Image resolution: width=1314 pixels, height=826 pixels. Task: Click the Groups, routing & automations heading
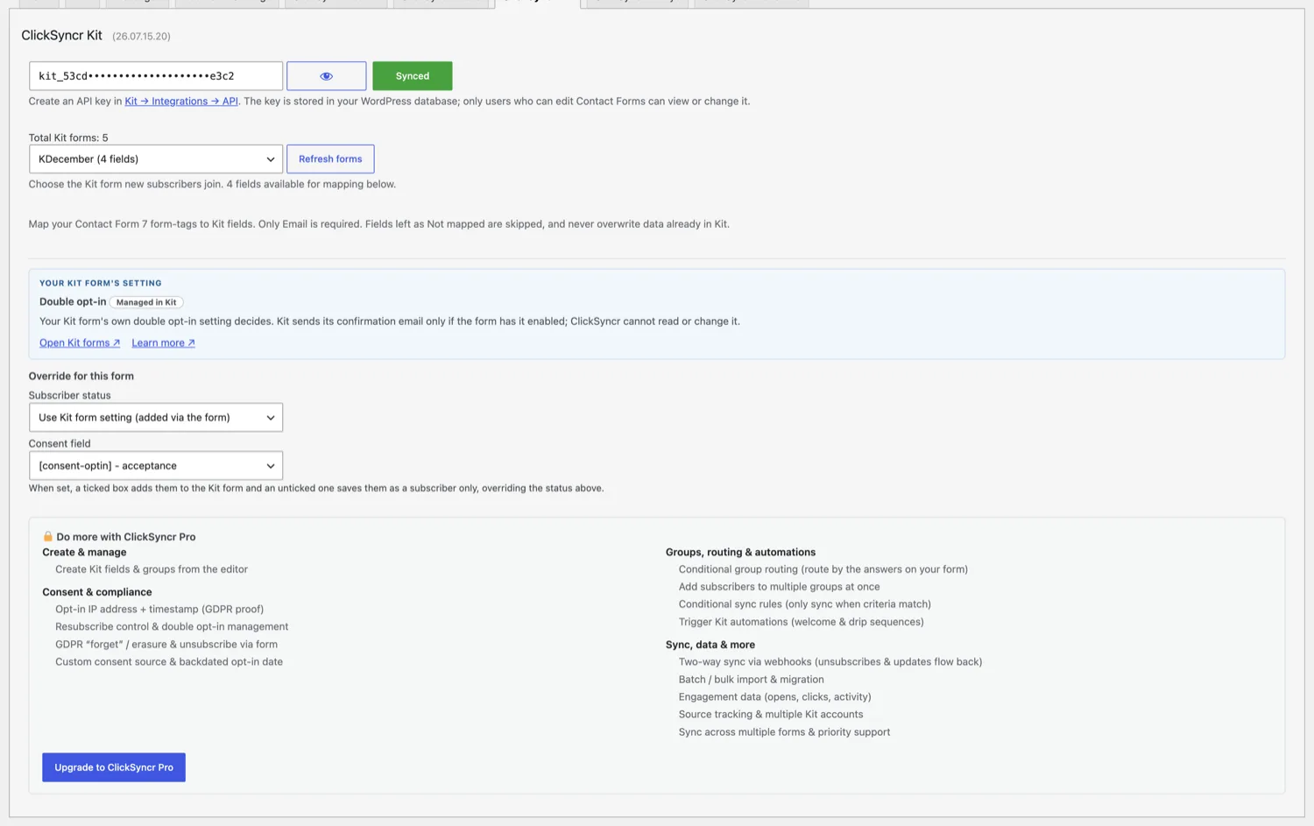[x=740, y=552]
